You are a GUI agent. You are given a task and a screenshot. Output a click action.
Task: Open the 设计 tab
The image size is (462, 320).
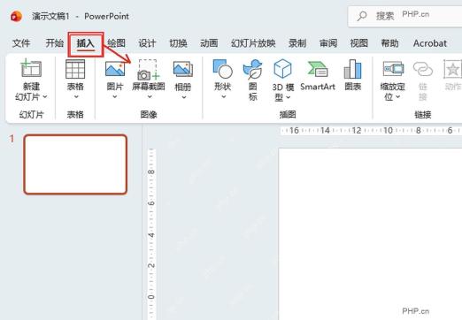(x=147, y=43)
